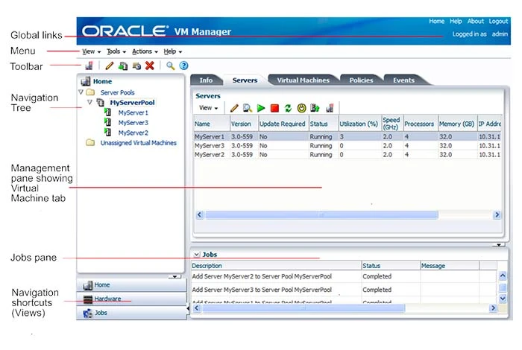The height and width of the screenshot is (350, 522).
Task: Click the discover server icon in main toolbar
Action: pos(89,66)
